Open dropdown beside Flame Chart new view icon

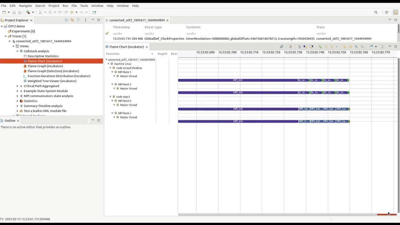pos(376,47)
